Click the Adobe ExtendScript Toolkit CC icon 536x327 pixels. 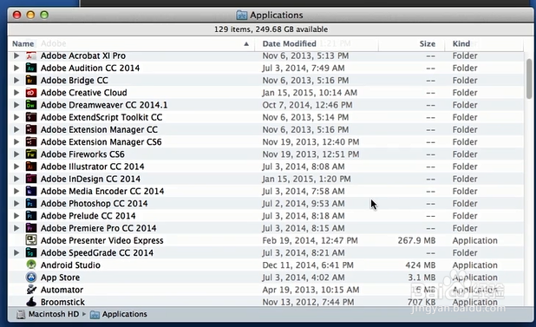pos(31,117)
